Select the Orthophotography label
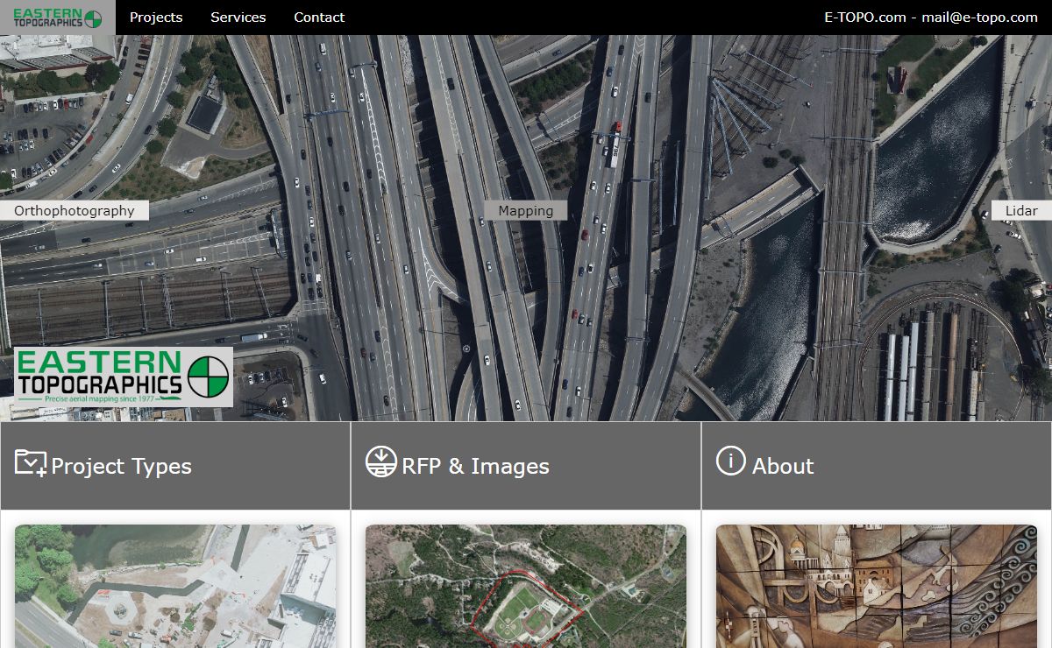 click(x=75, y=211)
